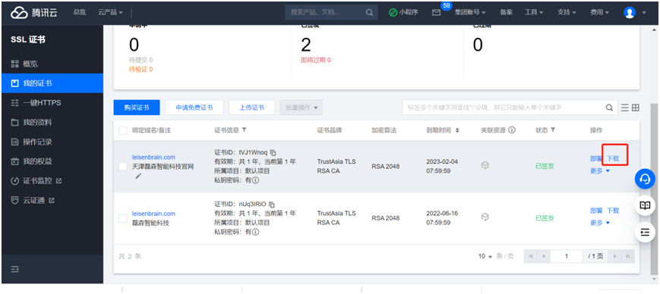This screenshot has width=660, height=294.
Task: Copy certificate ID tVJ1Wnoq icon
Action: 273,152
